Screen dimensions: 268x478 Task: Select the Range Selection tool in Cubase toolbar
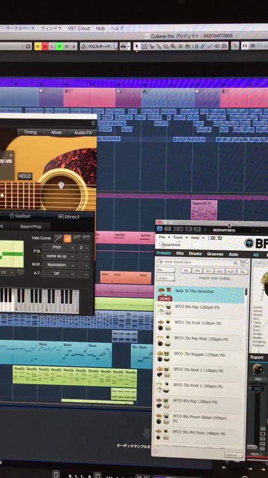tap(144, 46)
